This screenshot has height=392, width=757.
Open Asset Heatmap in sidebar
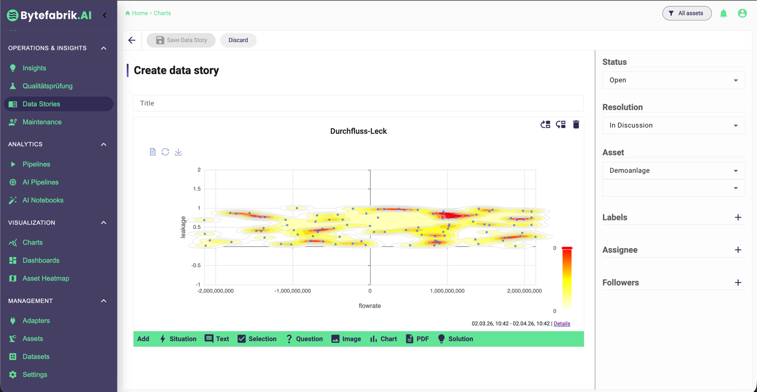[x=46, y=278]
